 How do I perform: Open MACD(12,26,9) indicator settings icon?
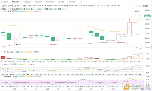point(16,52)
